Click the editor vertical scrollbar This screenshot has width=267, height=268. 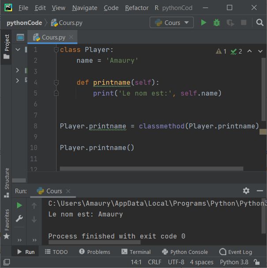(264, 89)
